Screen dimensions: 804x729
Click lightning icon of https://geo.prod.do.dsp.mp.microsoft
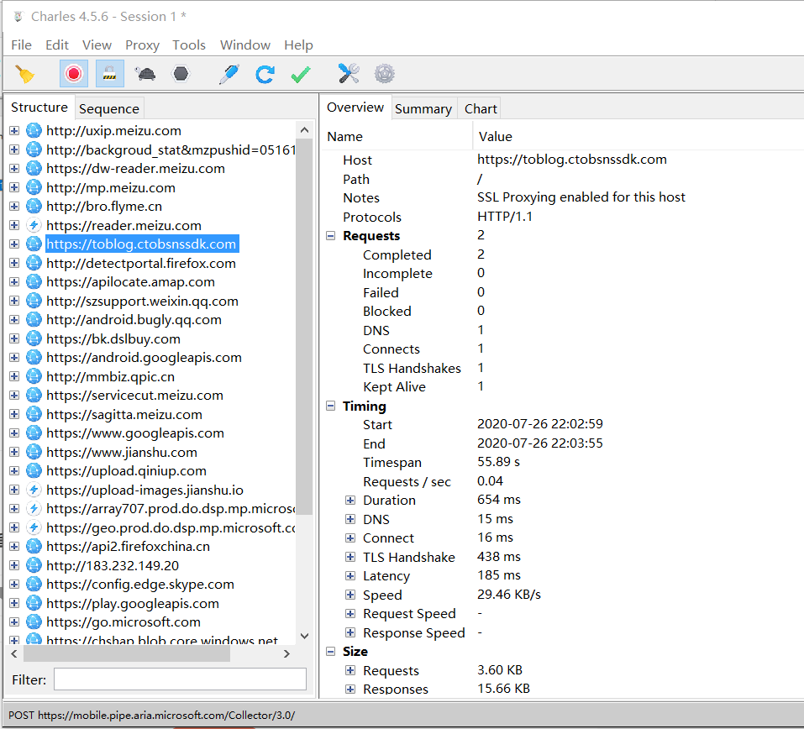[x=34, y=527]
